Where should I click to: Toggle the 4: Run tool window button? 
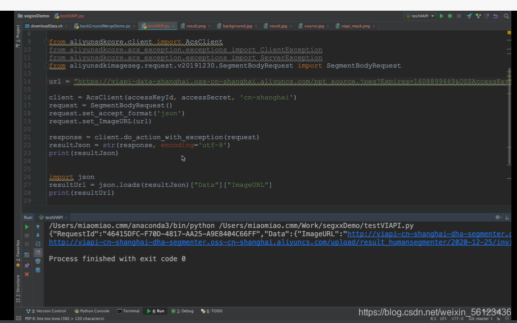pos(156,311)
